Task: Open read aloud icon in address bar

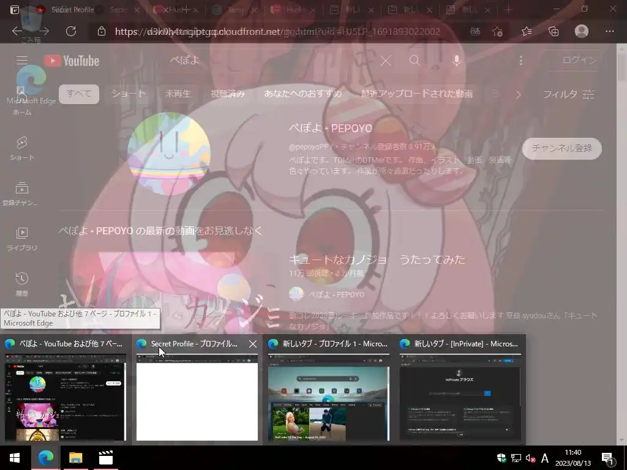Action: point(475,31)
